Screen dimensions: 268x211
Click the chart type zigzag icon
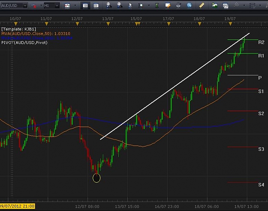[x=67, y=6]
